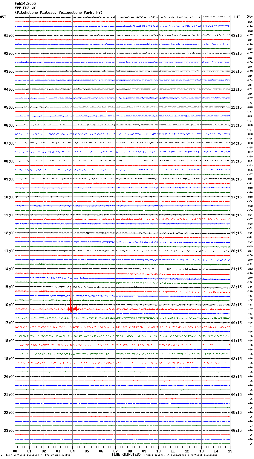Click the MST time zone label

[3, 17]
